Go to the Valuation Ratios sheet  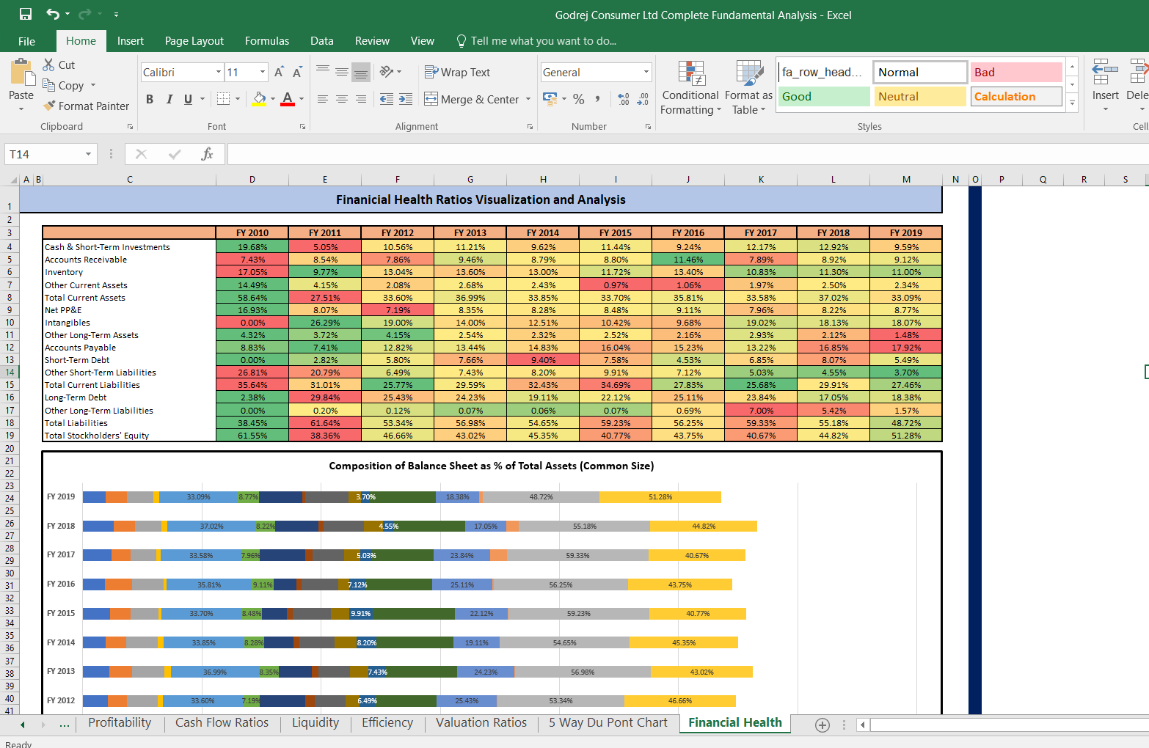(x=481, y=722)
